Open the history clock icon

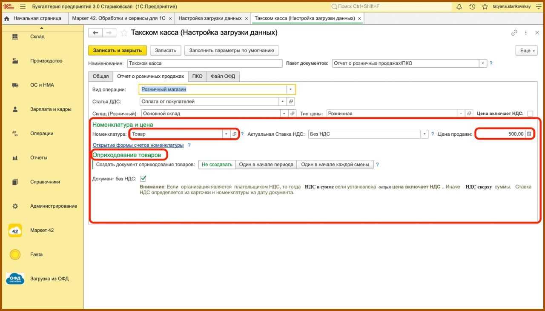point(472,7)
